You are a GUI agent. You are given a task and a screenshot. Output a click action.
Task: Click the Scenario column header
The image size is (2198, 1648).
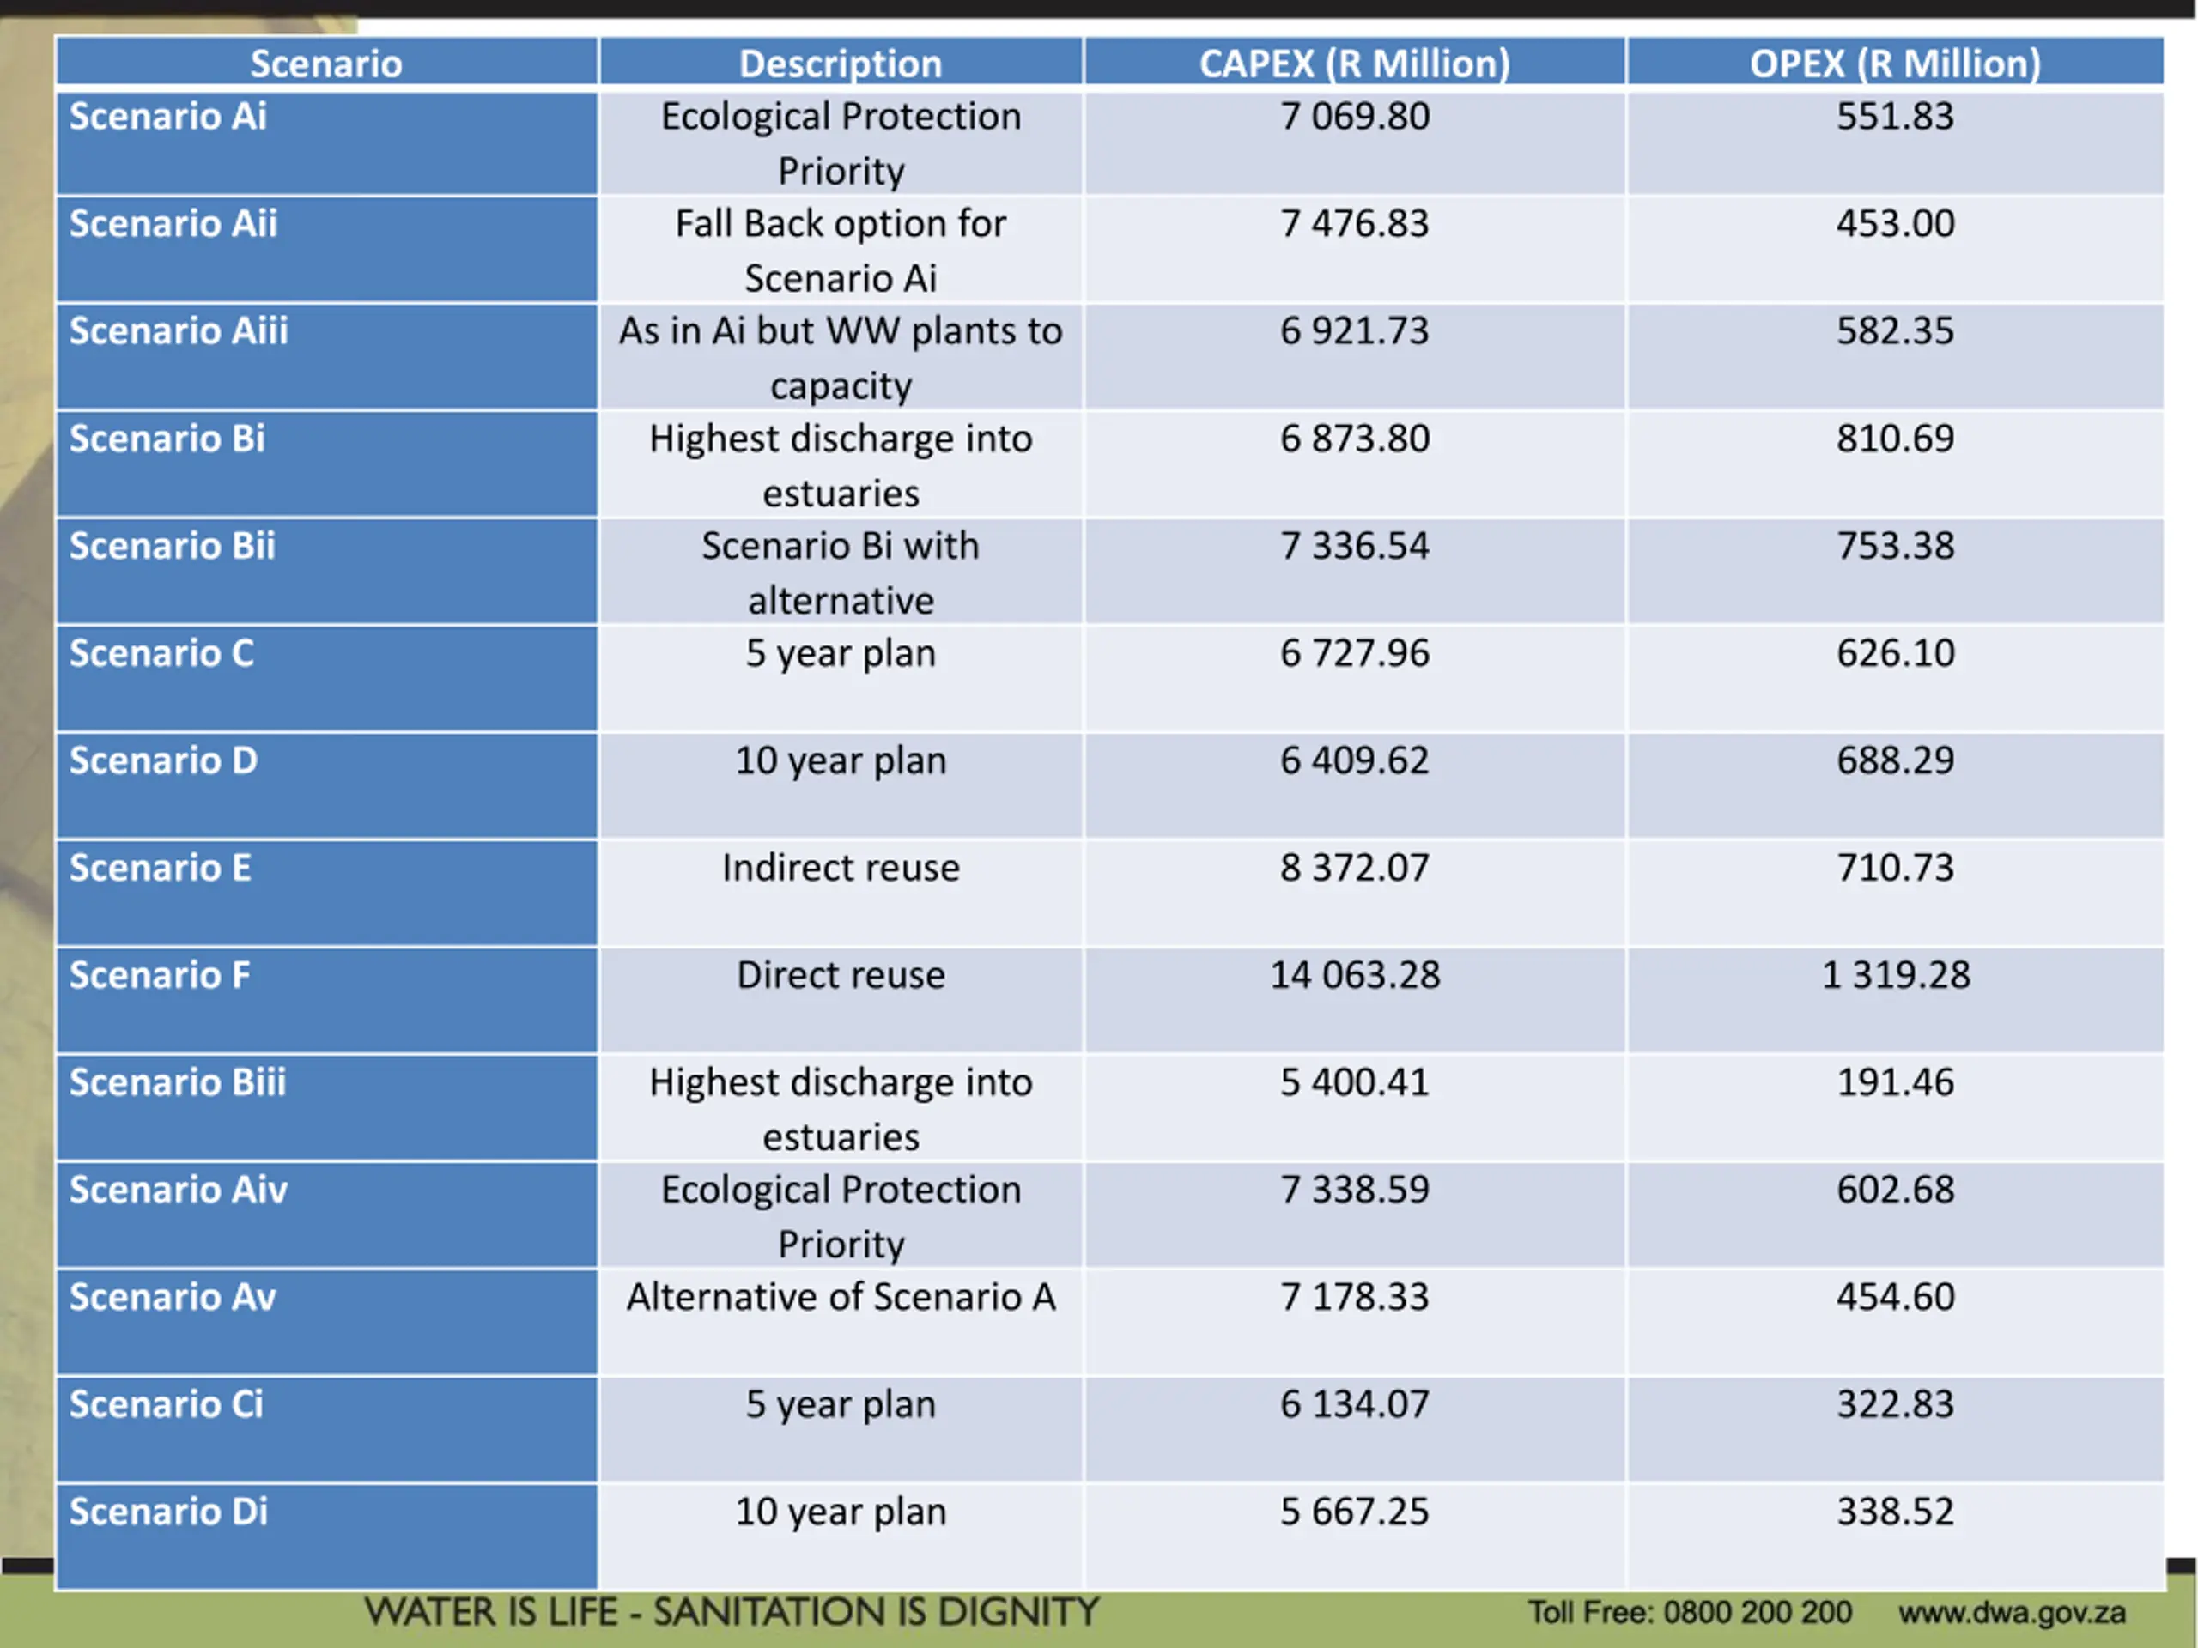[x=326, y=64]
